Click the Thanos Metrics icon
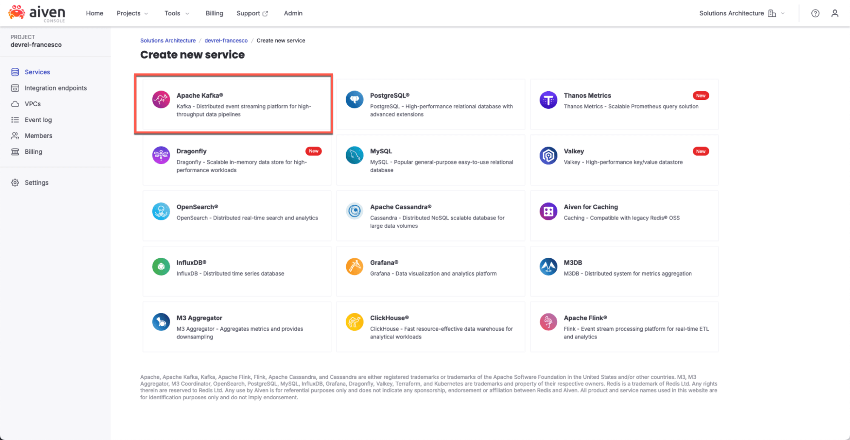Image resolution: width=850 pixels, height=440 pixels. click(548, 100)
